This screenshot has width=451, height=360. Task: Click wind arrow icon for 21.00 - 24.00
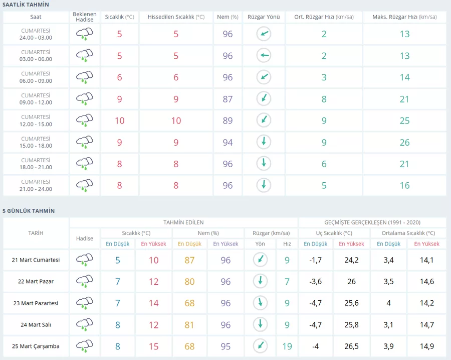264,185
